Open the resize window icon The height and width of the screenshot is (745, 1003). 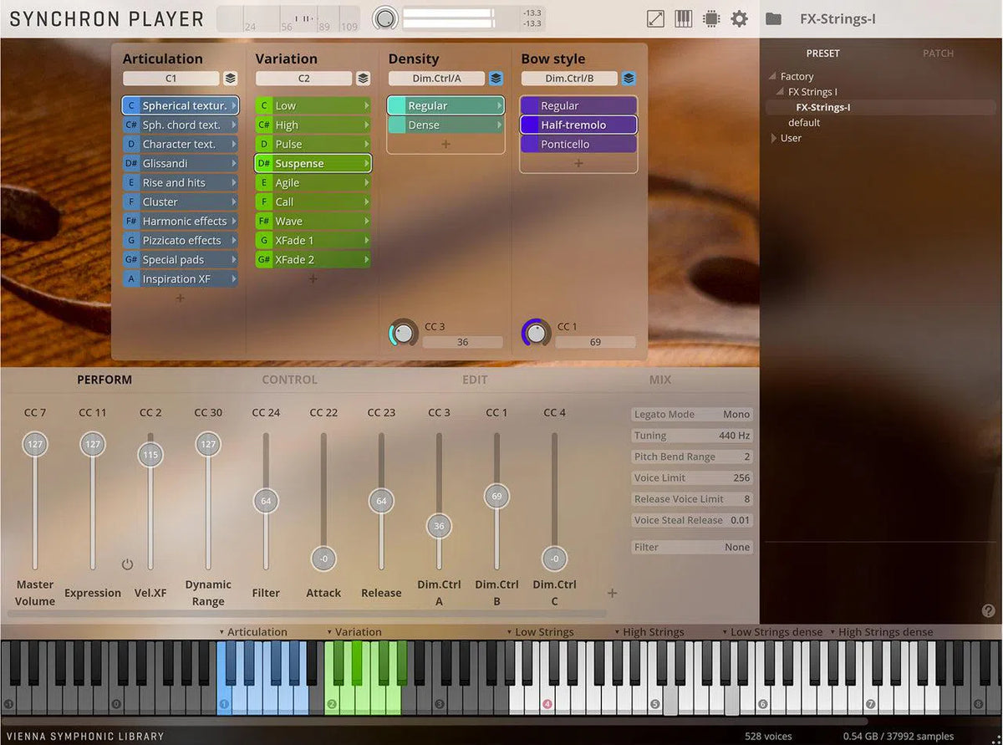click(655, 18)
